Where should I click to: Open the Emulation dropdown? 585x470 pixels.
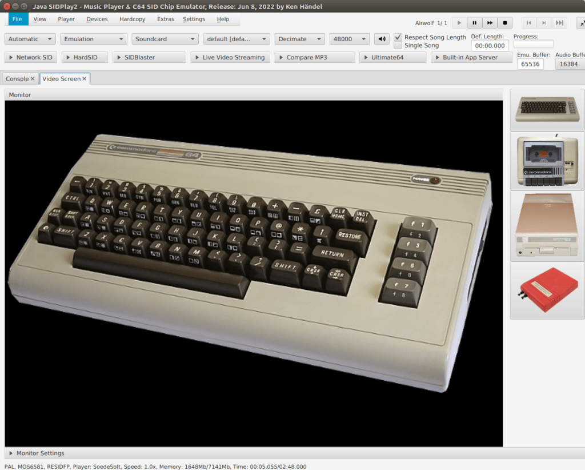[x=94, y=39]
